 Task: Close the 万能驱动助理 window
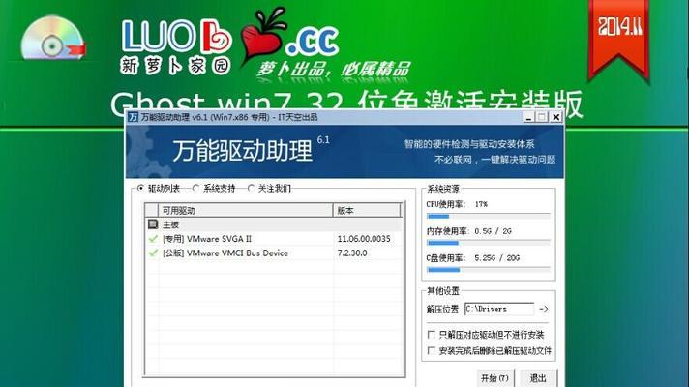pyautogui.click(x=555, y=117)
